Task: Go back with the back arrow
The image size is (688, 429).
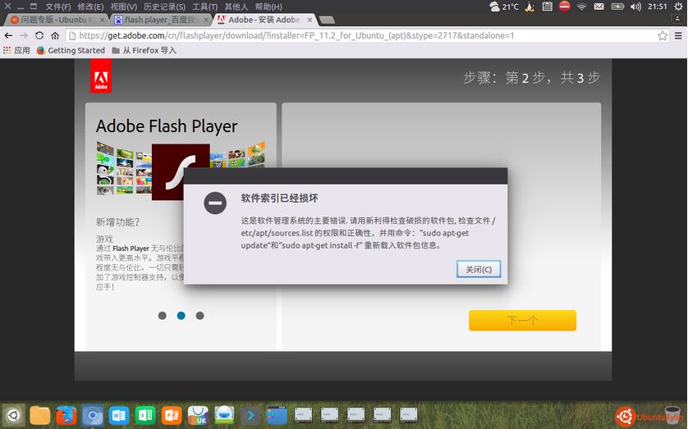Action: point(8,35)
